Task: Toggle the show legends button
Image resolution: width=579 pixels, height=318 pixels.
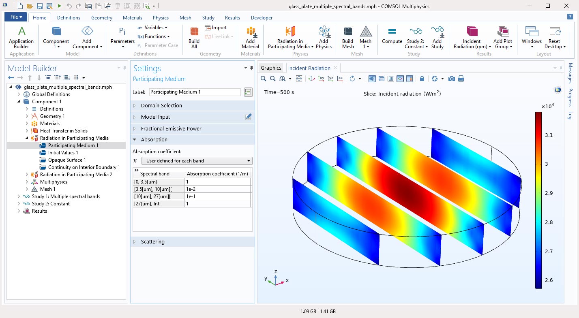Action: click(410, 79)
